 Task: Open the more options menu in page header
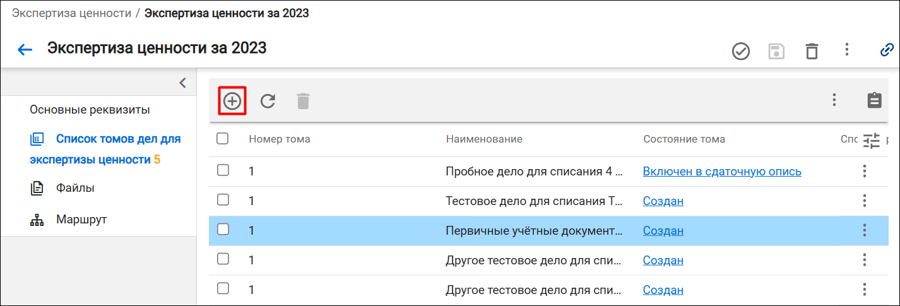pos(846,49)
